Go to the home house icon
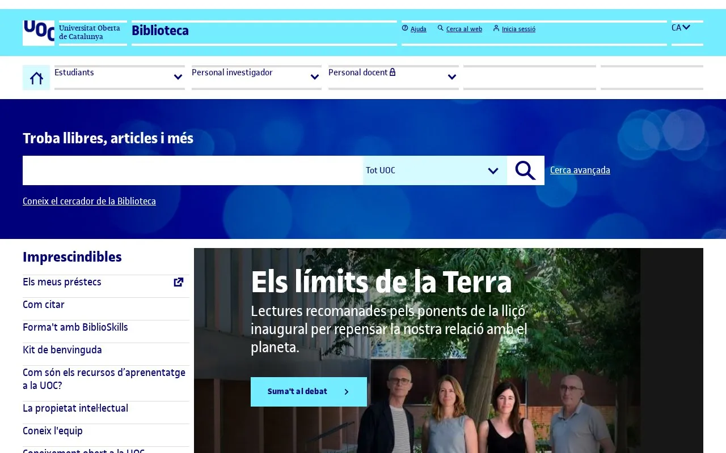Screen dimensions: 726x453 36,78
